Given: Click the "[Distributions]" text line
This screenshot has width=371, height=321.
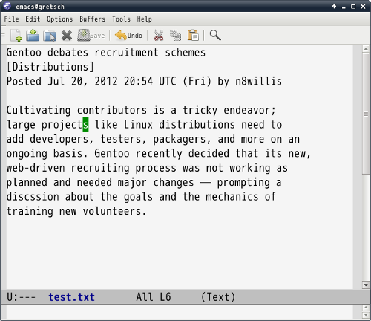Looking at the screenshot, I should point(50,67).
